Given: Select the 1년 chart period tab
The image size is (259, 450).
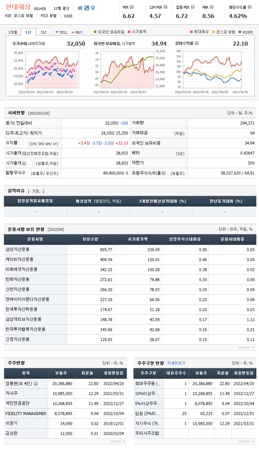Looking at the screenshot, I should (28, 32).
